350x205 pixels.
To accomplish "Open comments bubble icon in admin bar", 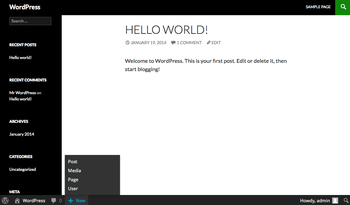I will (53, 201).
